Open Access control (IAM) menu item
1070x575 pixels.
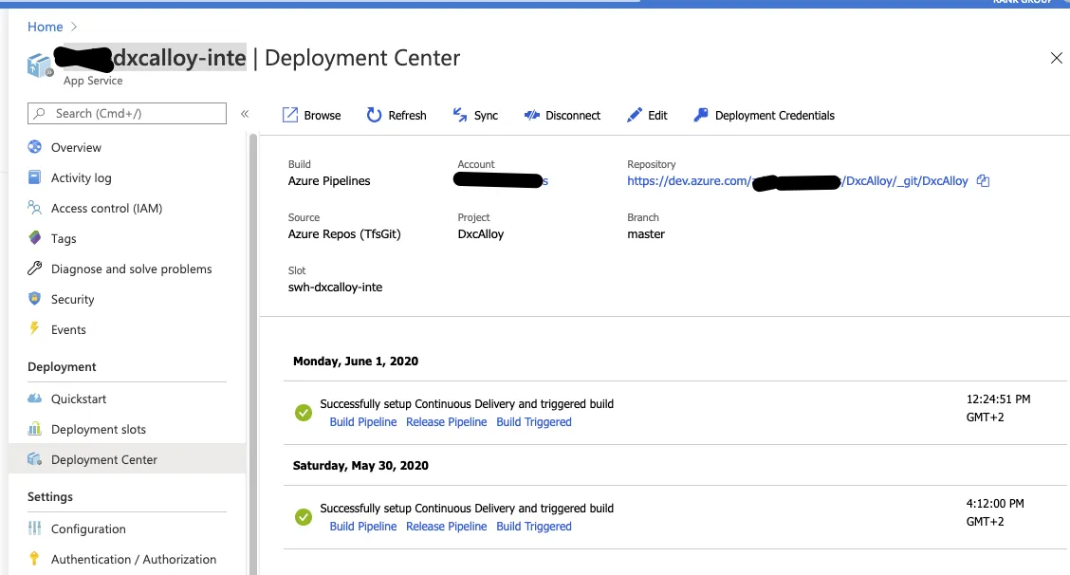[x=106, y=208]
